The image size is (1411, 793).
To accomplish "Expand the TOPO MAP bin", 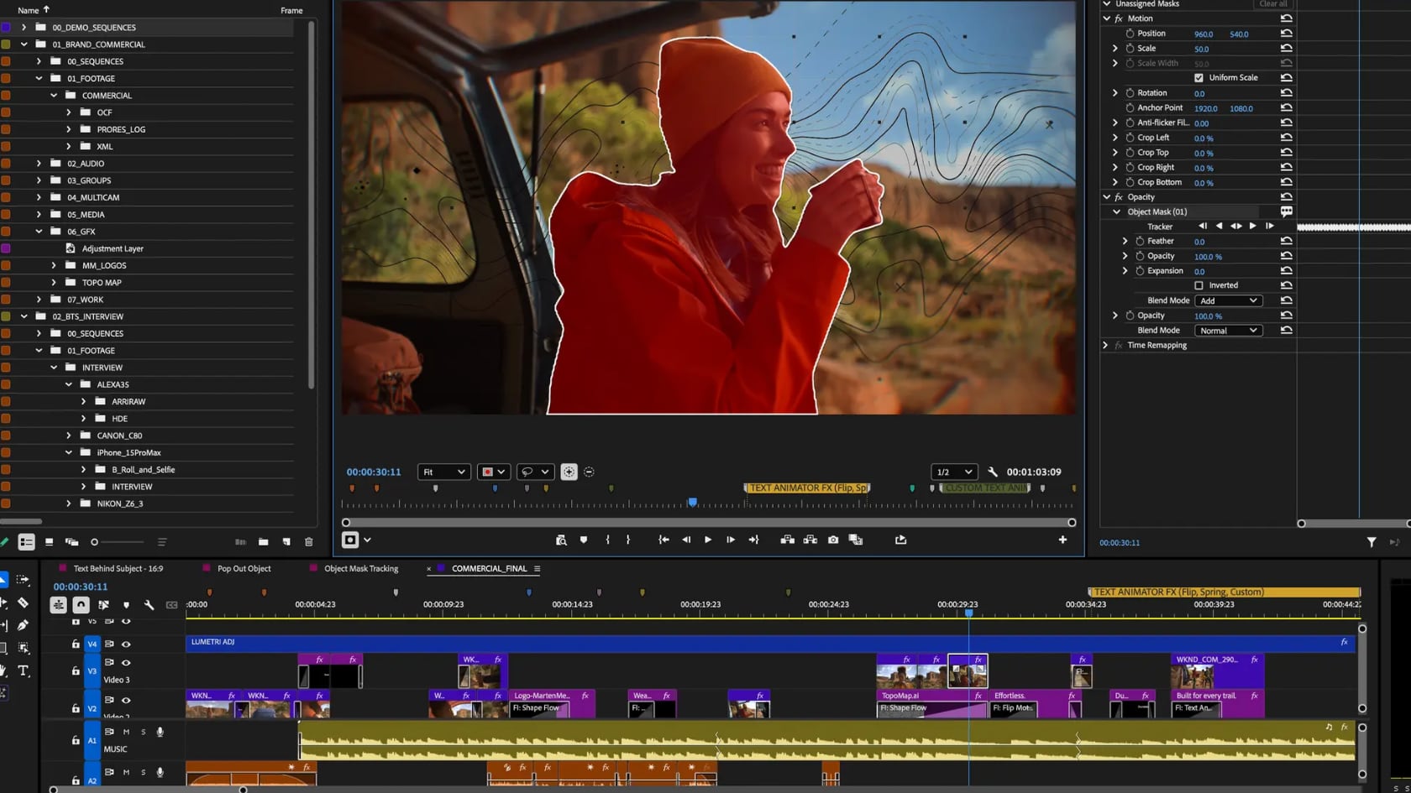I will 53,283.
